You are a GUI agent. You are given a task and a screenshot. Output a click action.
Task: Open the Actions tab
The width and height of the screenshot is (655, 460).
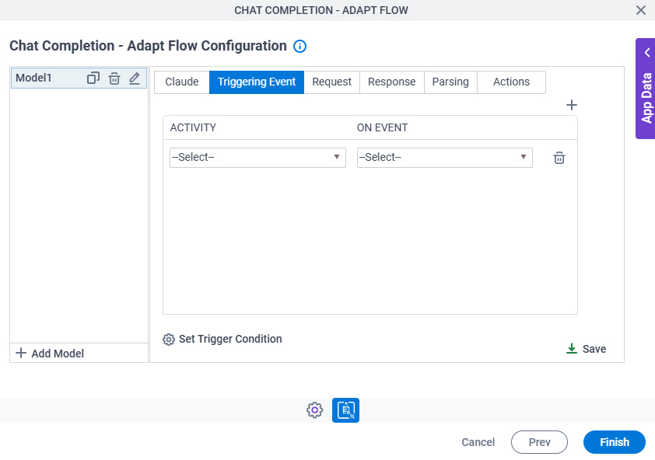click(x=511, y=82)
